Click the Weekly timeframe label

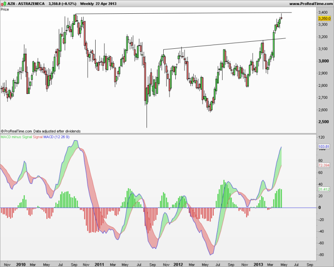[87, 4]
